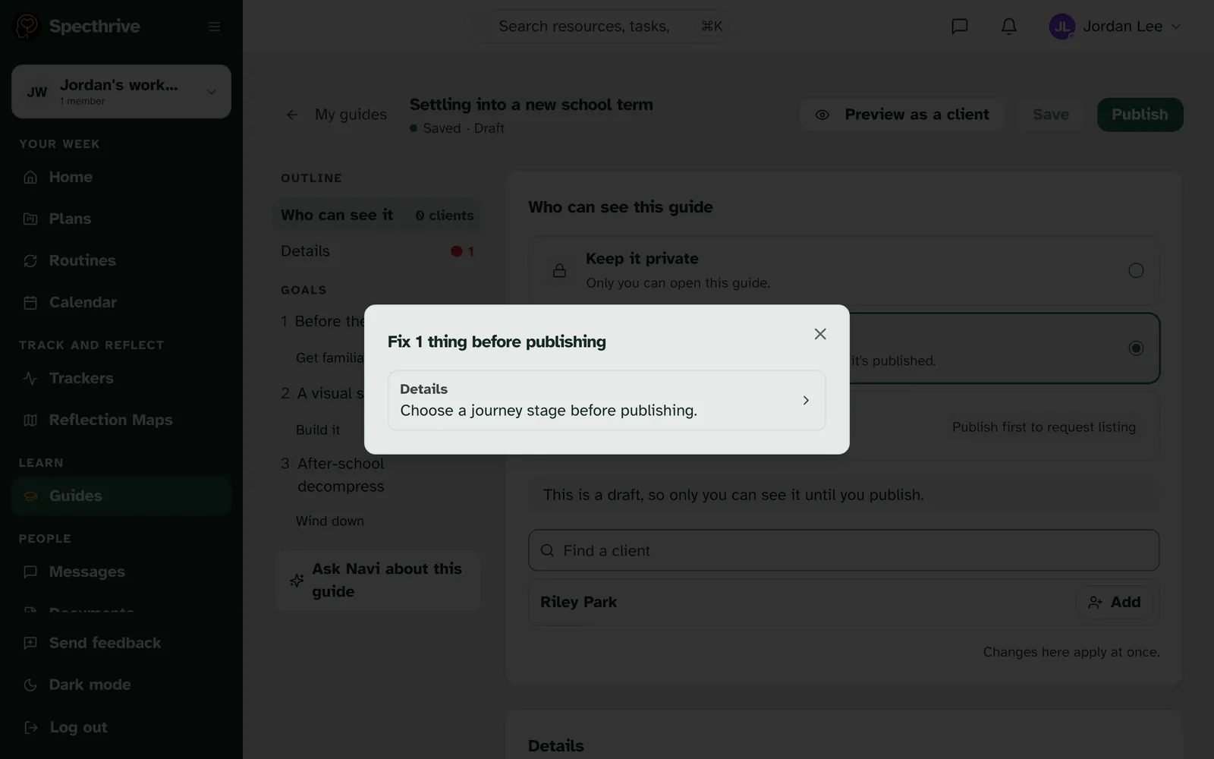This screenshot has width=1214, height=759.
Task: Open the Build it step
Action: pyautogui.click(x=318, y=430)
